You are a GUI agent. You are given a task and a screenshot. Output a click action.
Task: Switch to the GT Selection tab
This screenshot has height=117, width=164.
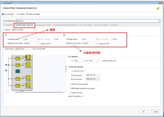click(x=8, y=25)
